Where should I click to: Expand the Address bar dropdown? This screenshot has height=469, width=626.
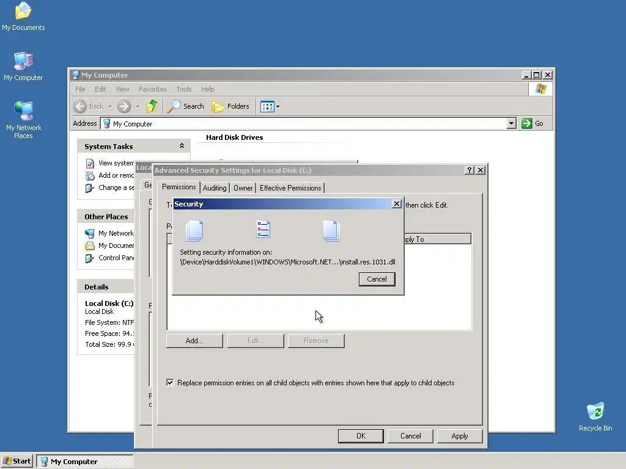[512, 123]
